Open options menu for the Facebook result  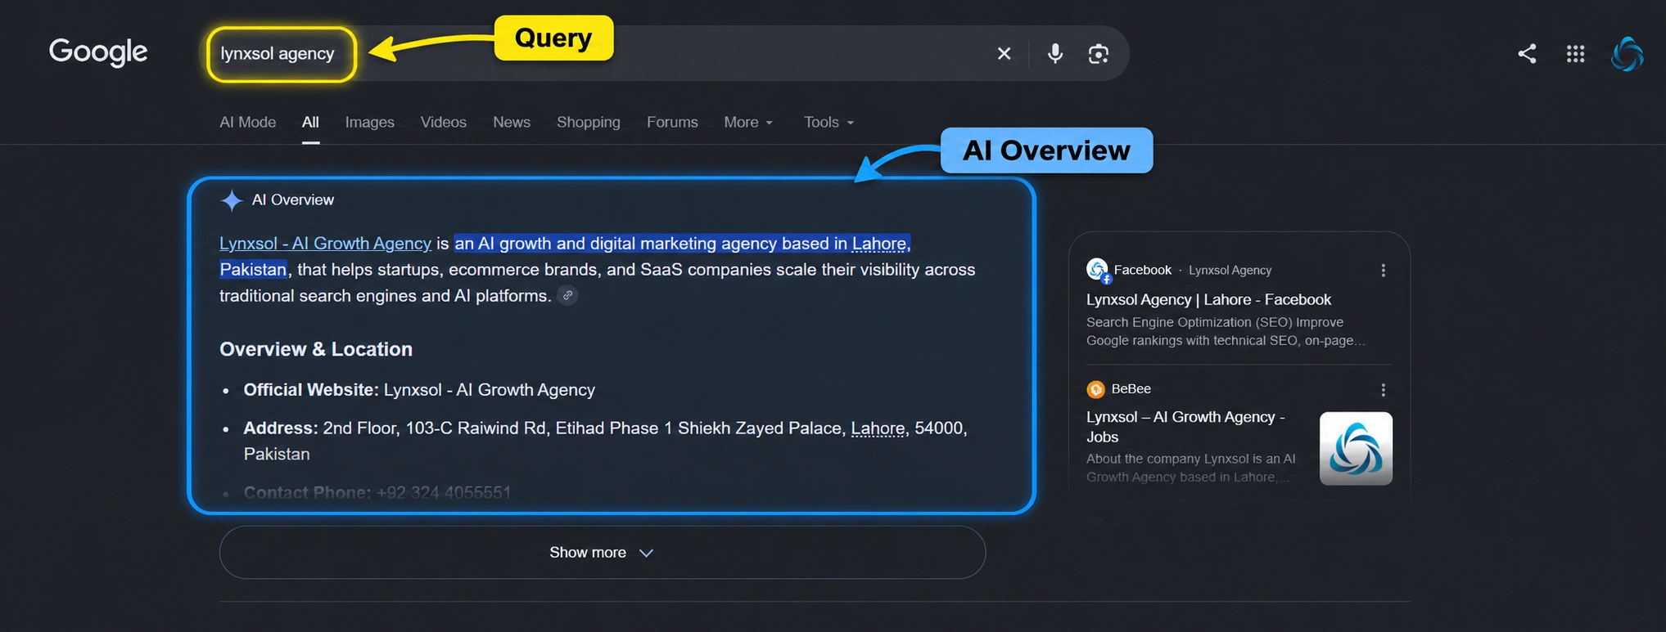[x=1383, y=271]
